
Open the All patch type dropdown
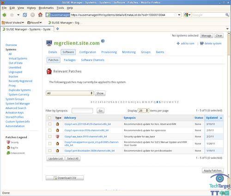(x=70, y=93)
